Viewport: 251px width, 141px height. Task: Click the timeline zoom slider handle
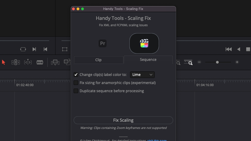(217, 62)
